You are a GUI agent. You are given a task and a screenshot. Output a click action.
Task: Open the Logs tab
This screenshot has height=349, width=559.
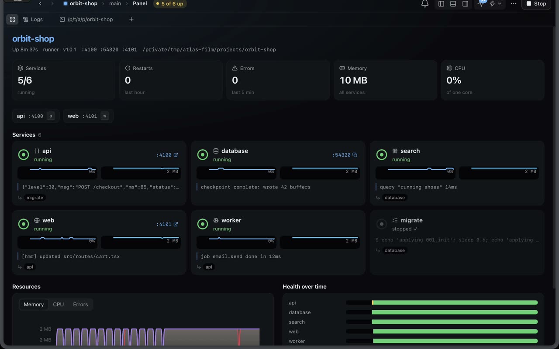(x=33, y=19)
